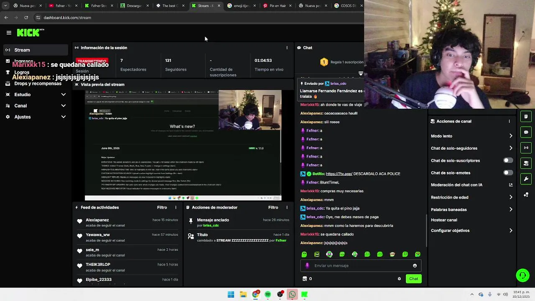Click the stream preview broadcast icon in right rail
The width and height of the screenshot is (535, 301).
tap(526, 148)
